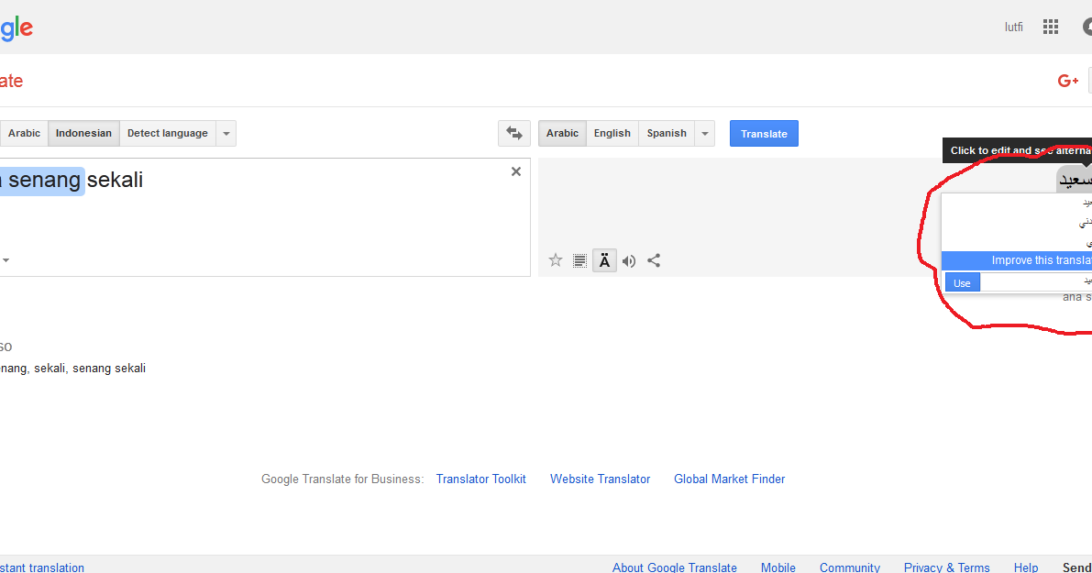Select Spanish as target language
This screenshot has width=1092, height=573.
(x=667, y=133)
